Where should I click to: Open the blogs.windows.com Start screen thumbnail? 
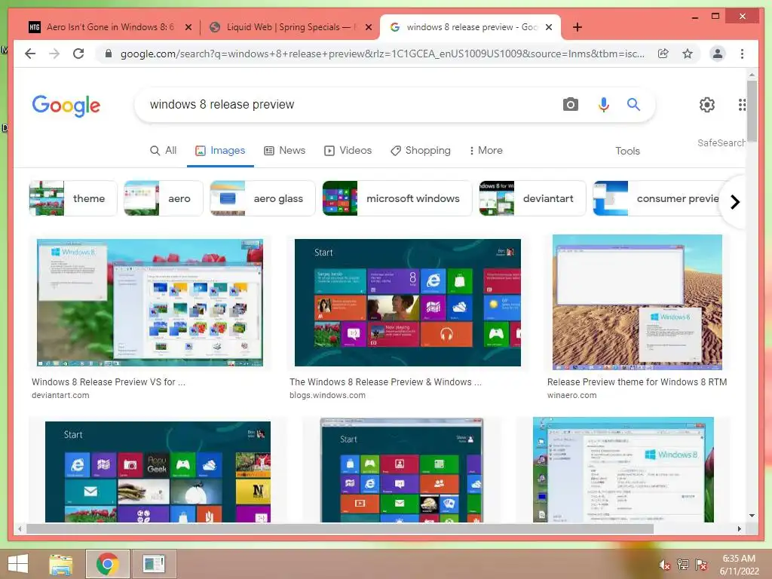coord(407,302)
